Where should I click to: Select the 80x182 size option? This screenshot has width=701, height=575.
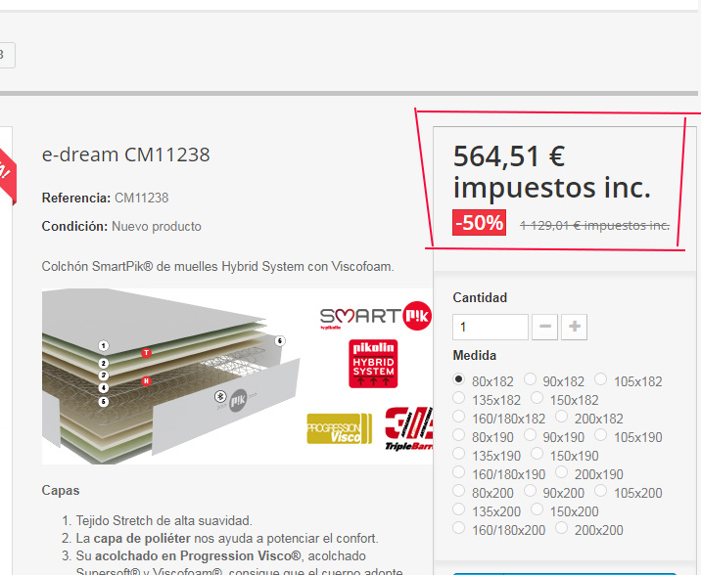(x=459, y=379)
